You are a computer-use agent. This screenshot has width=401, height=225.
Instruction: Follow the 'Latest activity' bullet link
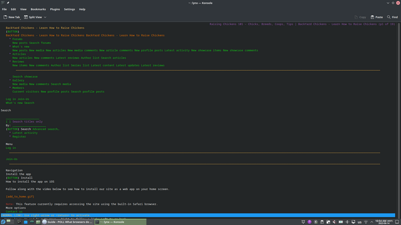(25, 133)
